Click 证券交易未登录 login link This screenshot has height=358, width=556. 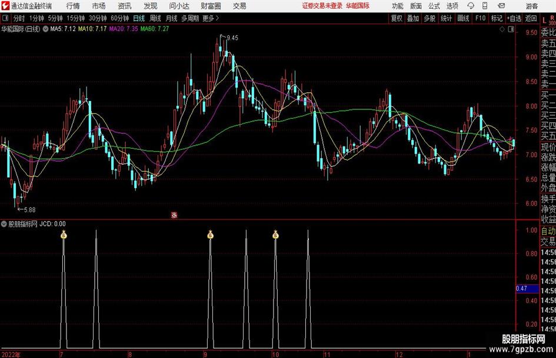tap(322, 6)
